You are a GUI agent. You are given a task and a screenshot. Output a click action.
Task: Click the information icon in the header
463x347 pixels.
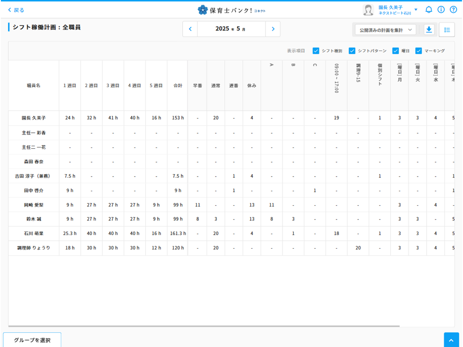tap(441, 9)
